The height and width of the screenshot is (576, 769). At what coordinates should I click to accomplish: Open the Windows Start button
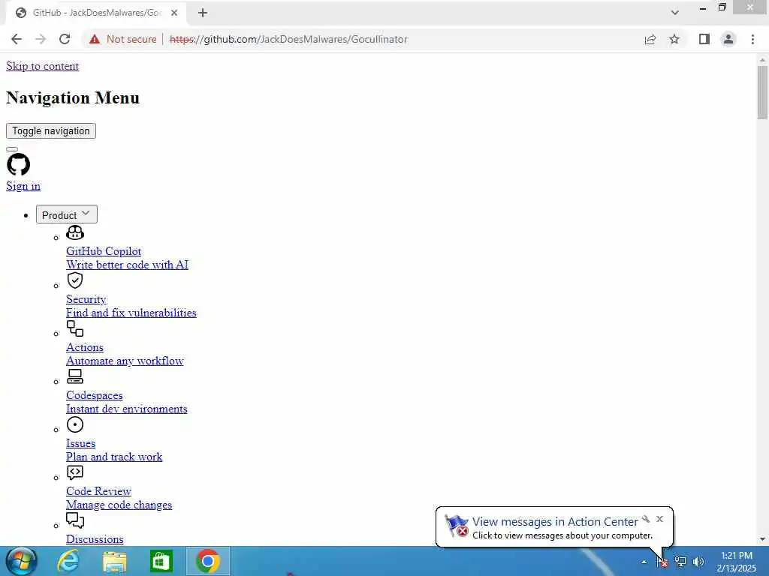coord(21,561)
